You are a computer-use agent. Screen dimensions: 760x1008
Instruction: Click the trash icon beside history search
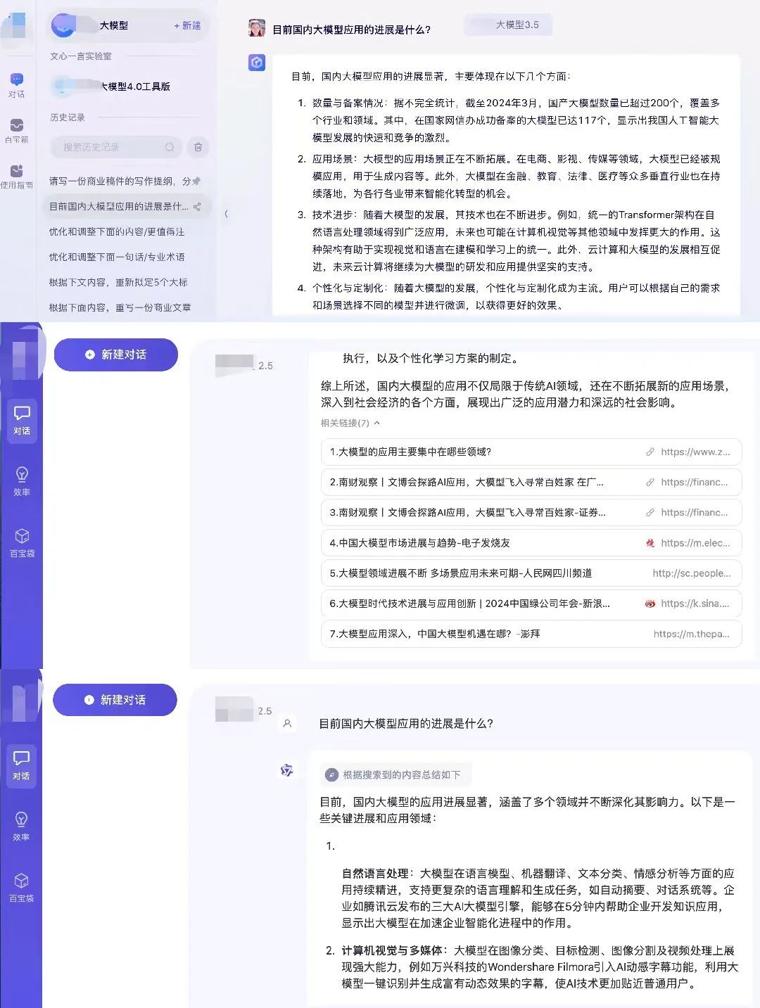click(198, 147)
